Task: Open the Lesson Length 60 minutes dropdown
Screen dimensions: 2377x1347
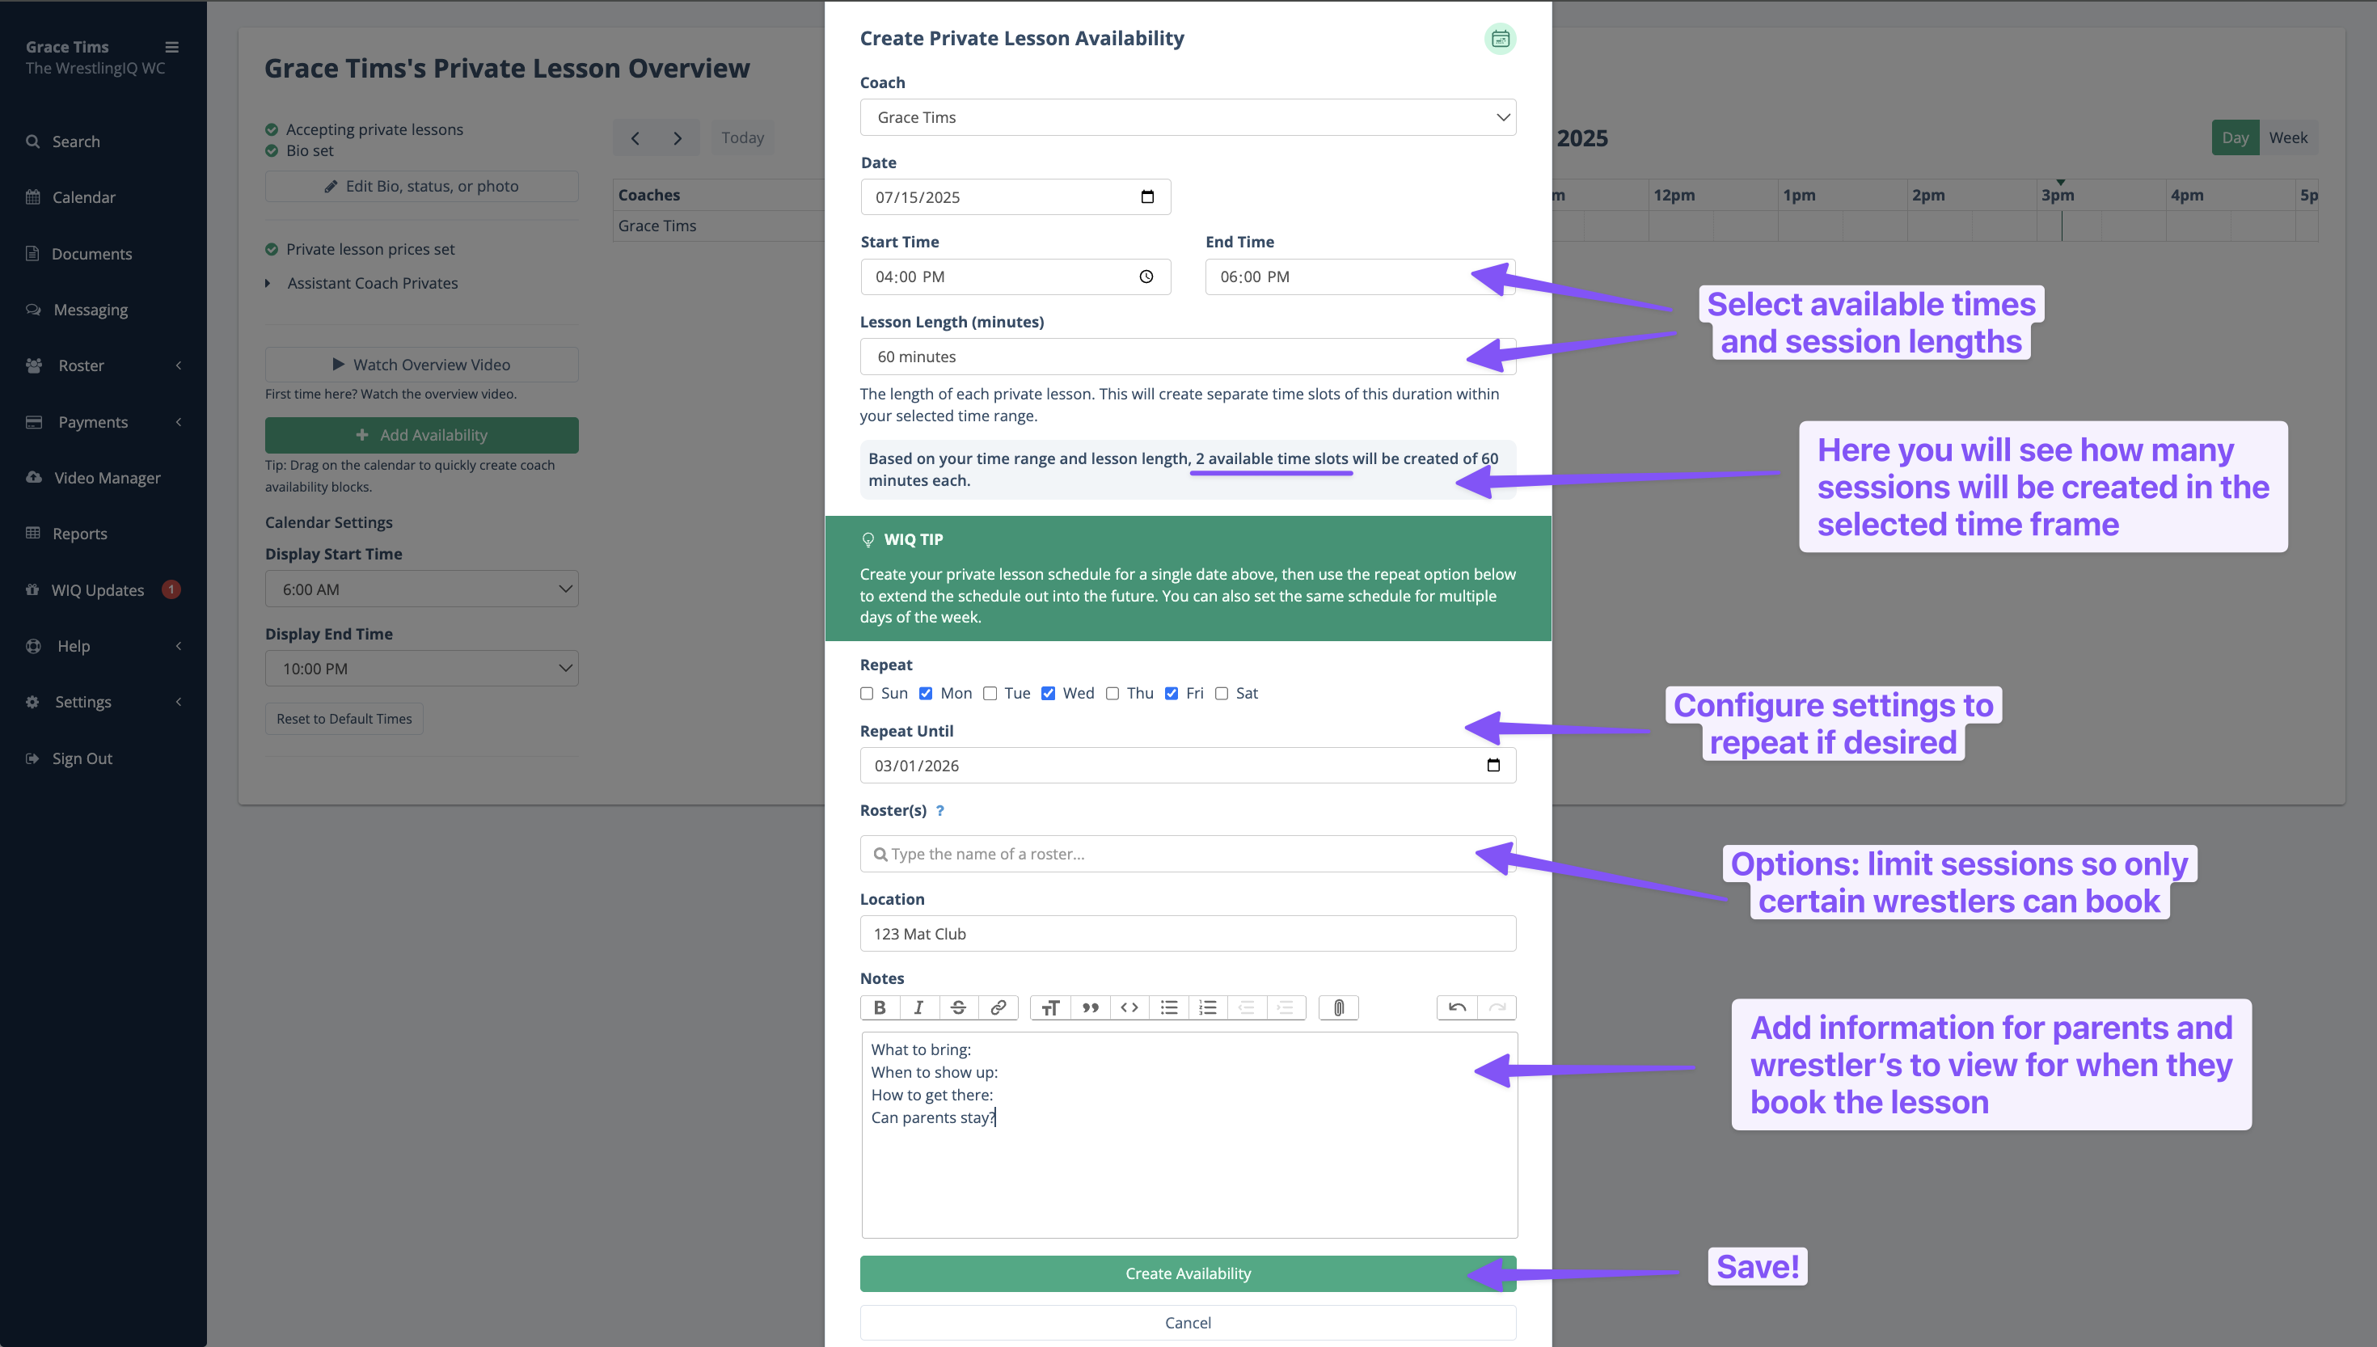Action: pos(1188,357)
